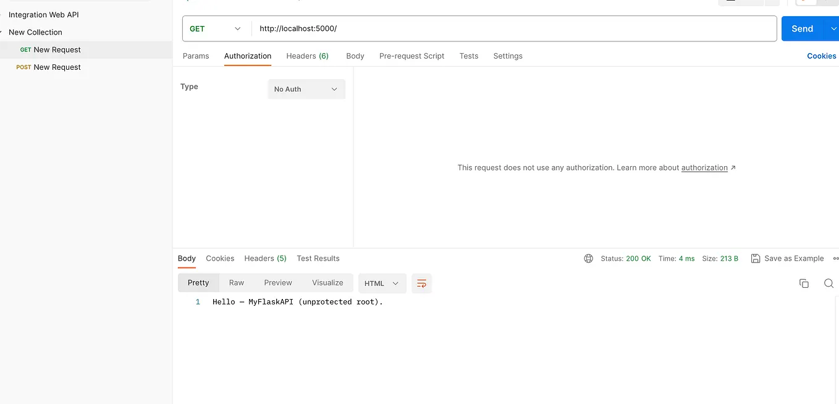839x404 pixels.
Task: Toggle line wrapping in the response viewer
Action: coord(421,283)
